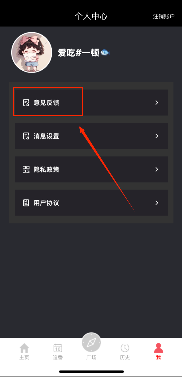Expand 隐私政策 via its chevron arrow
Viewport: 182px width, 377px height.
(157, 170)
